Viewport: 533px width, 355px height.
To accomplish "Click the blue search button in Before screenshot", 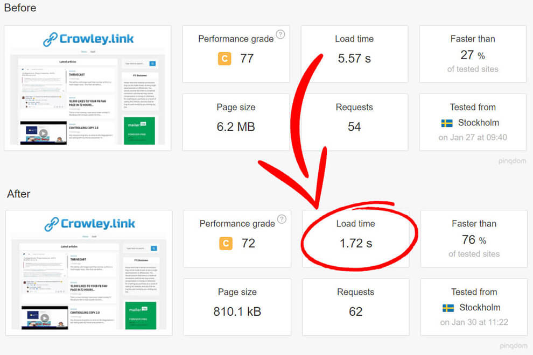I will (152, 63).
